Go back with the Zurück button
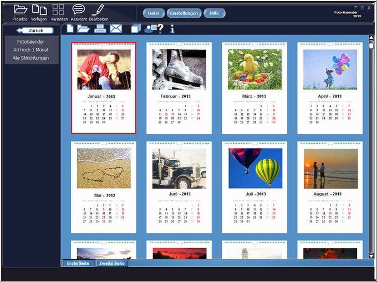The image size is (377, 282). 35,30
